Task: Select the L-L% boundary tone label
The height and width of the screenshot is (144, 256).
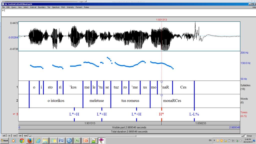Action: 194,114
